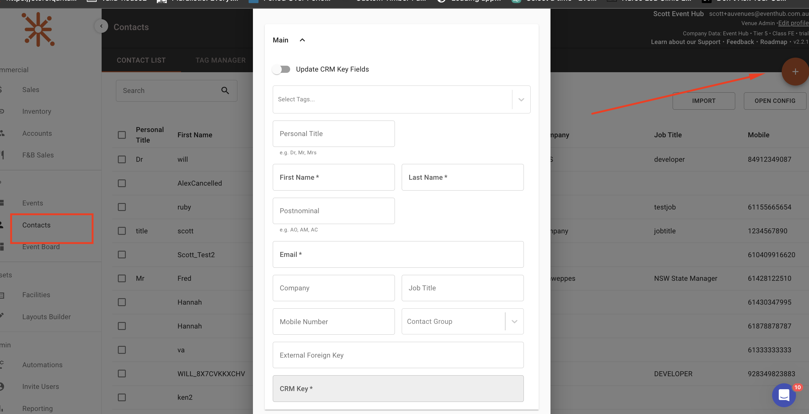This screenshot has height=414, width=809.
Task: Collapse sidebar with the left chevron button
Action: (101, 26)
